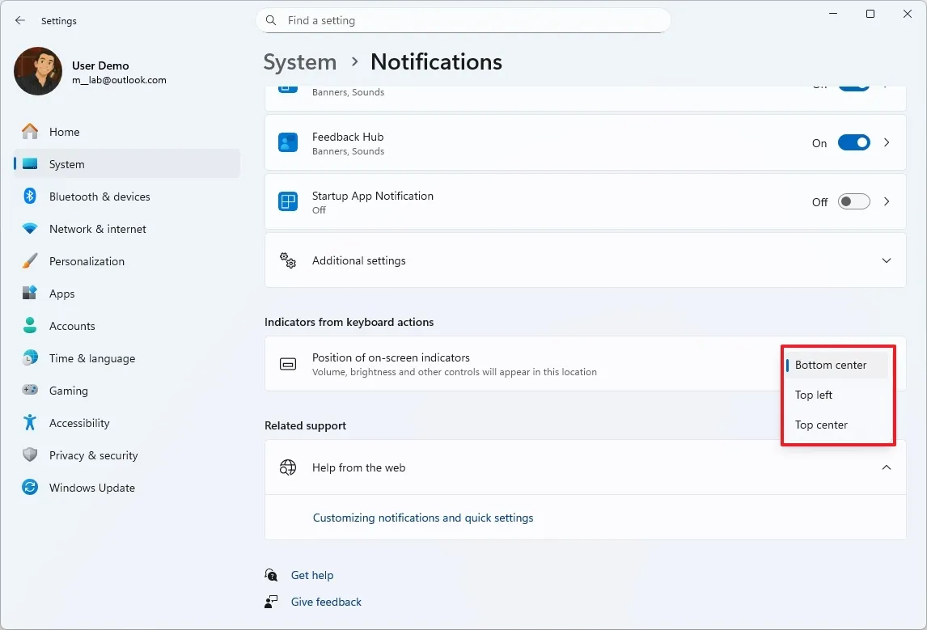Collapse the Help from the web section
Viewport: 927px width, 630px height.
point(887,467)
